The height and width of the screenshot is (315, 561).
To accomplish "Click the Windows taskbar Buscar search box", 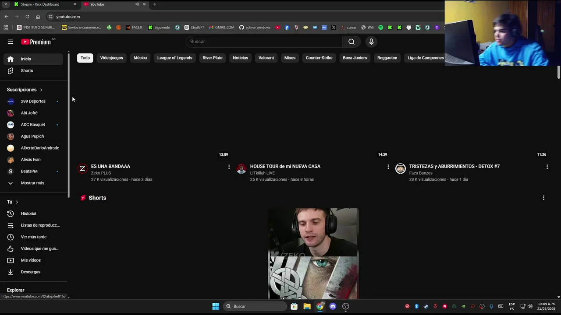I will pyautogui.click(x=256, y=306).
